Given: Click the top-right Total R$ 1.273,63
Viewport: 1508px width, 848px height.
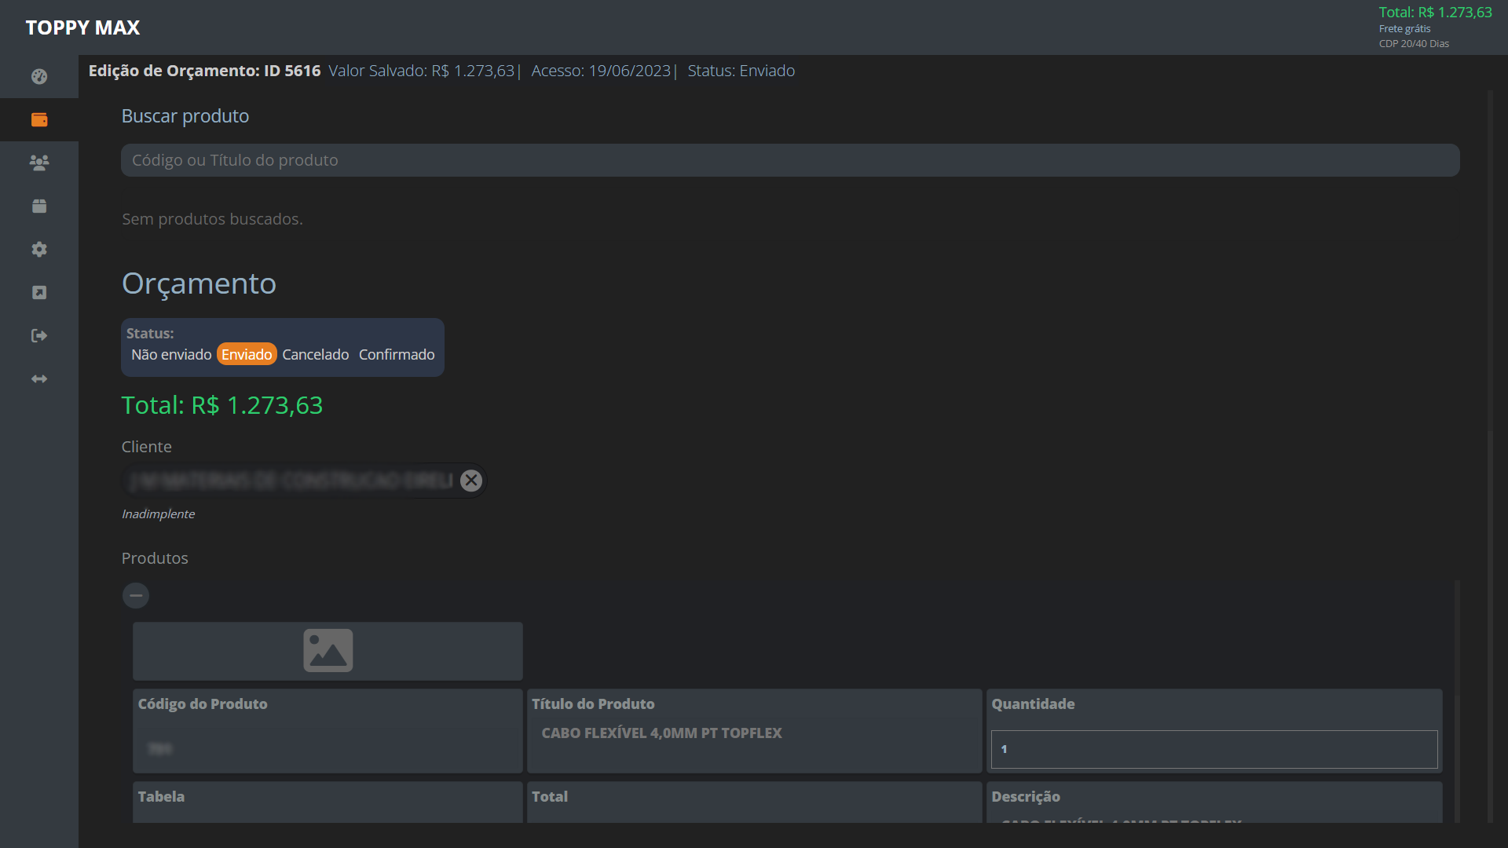Looking at the screenshot, I should coord(1435,13).
